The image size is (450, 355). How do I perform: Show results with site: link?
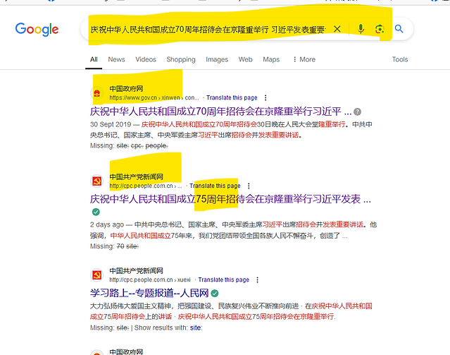click(x=196, y=327)
